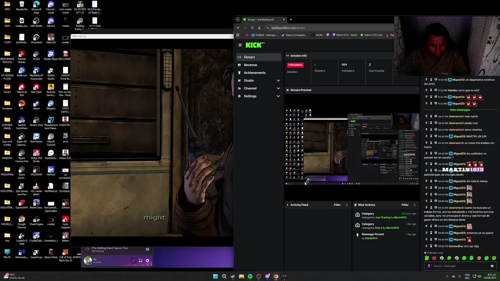Open File Explorer from taskbar
This screenshot has width=500, height=281.
tap(241, 276)
